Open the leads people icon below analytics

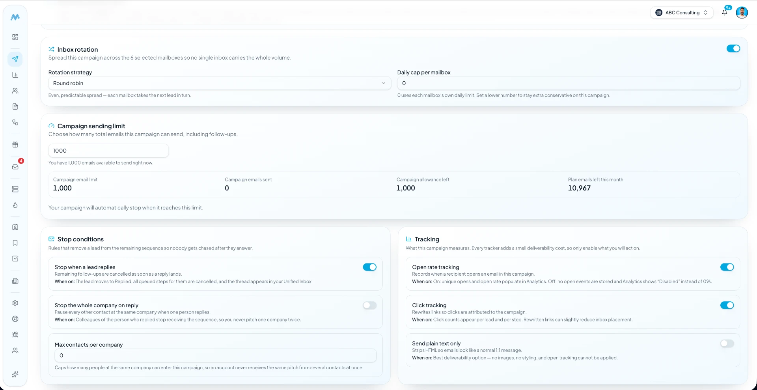(x=15, y=91)
